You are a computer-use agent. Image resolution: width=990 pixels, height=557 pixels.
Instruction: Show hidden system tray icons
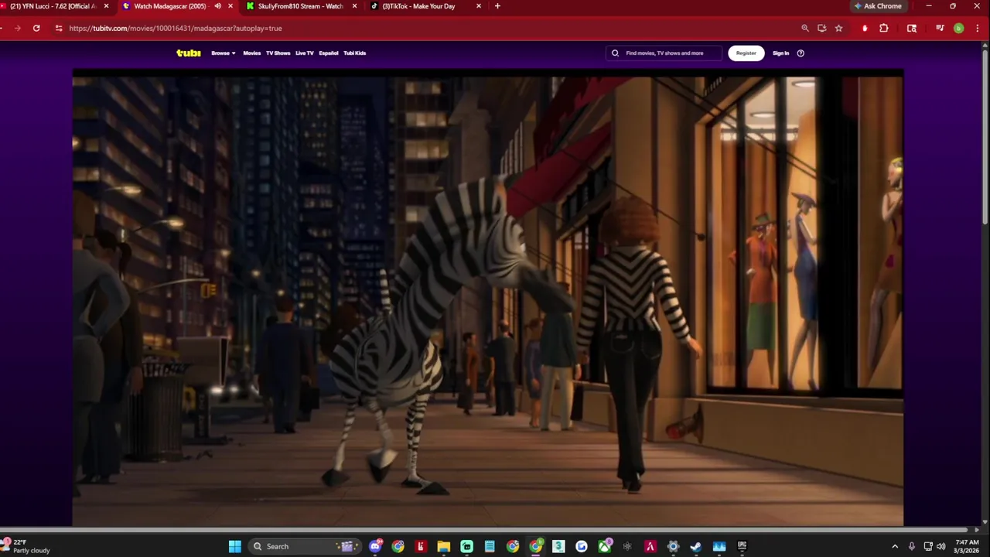[895, 546]
